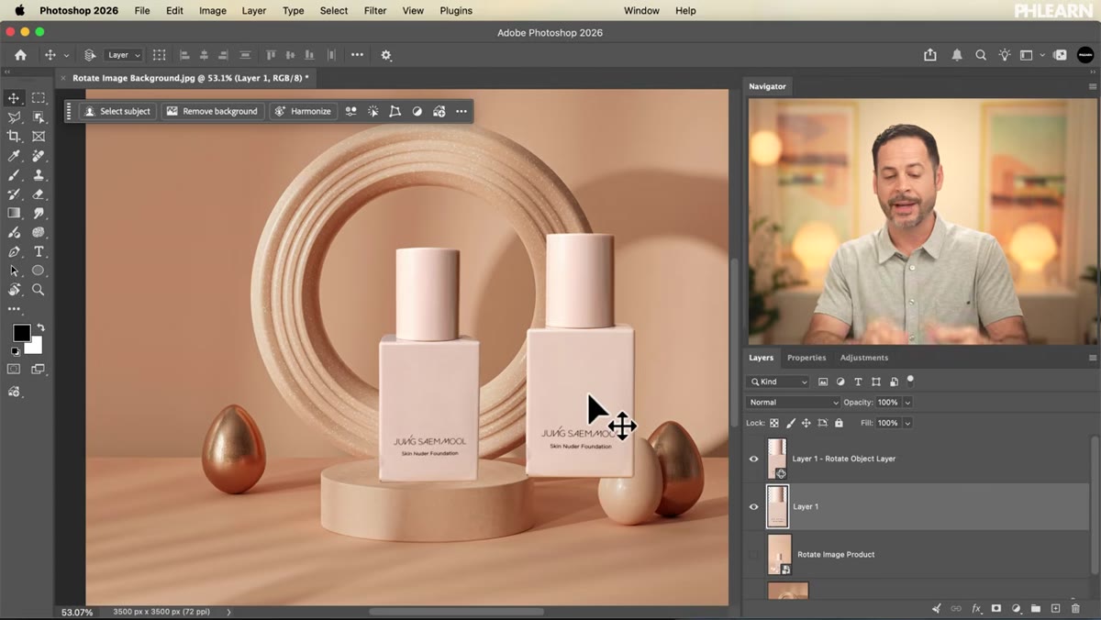Image resolution: width=1101 pixels, height=620 pixels.
Task: Open the workspace switcher dropdown arrow
Action: tap(1042, 56)
